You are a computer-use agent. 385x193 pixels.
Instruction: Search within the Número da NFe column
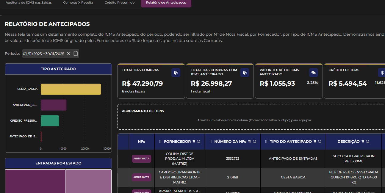coord(255,142)
